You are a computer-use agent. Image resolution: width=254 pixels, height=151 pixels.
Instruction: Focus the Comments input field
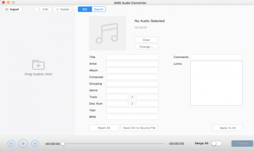click(x=216, y=57)
